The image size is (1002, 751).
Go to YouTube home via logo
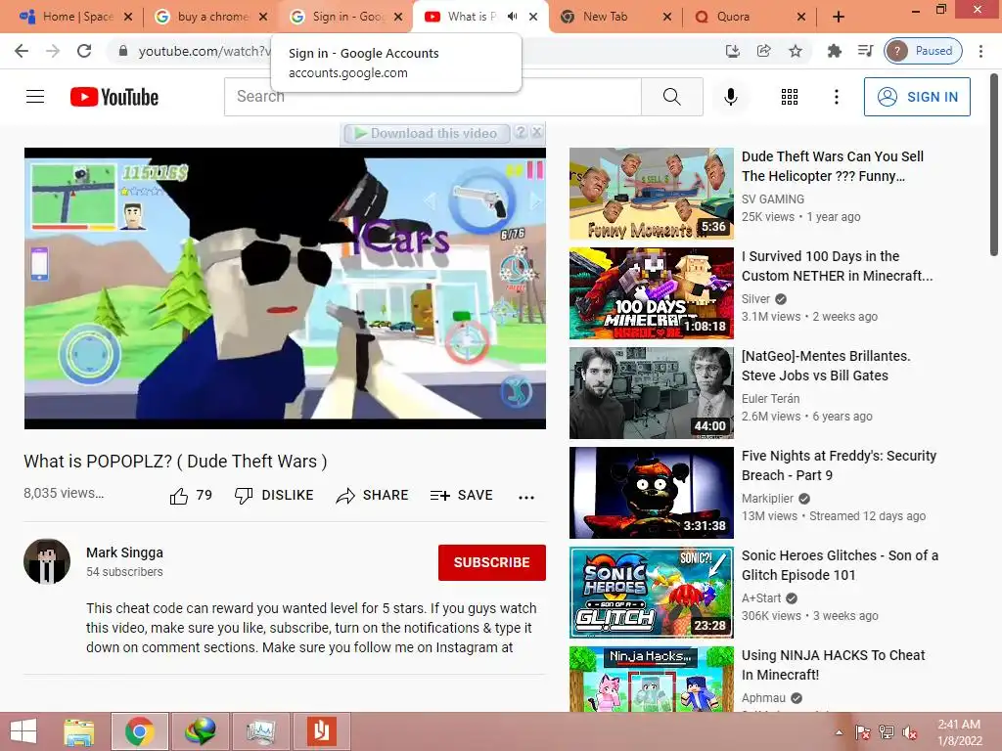coord(114,97)
